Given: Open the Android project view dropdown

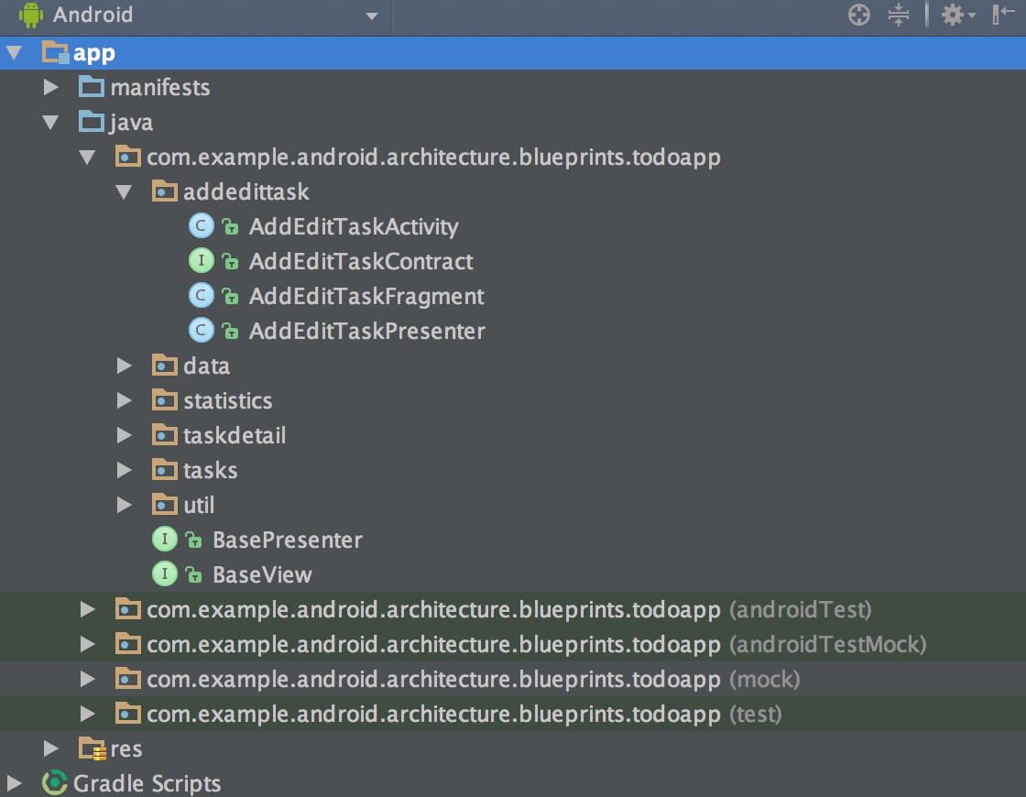Looking at the screenshot, I should coord(371,16).
